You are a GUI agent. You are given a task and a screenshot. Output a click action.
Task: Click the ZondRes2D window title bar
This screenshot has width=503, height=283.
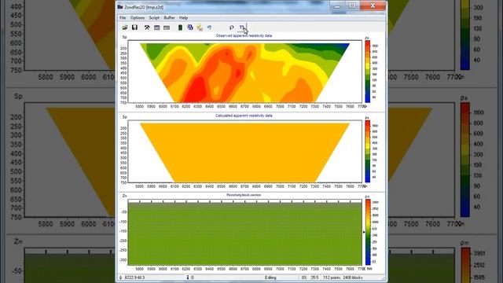point(225,7)
